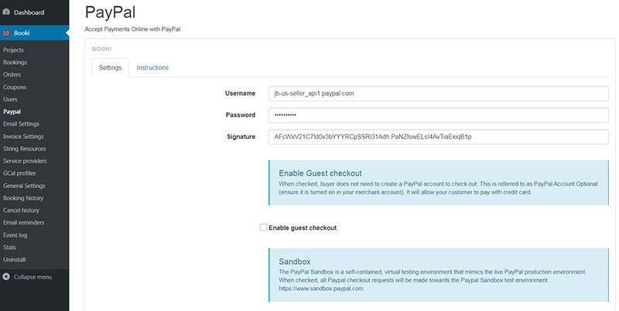Click the Enable Guest checkout info heading
The image size is (619, 311).
320,173
